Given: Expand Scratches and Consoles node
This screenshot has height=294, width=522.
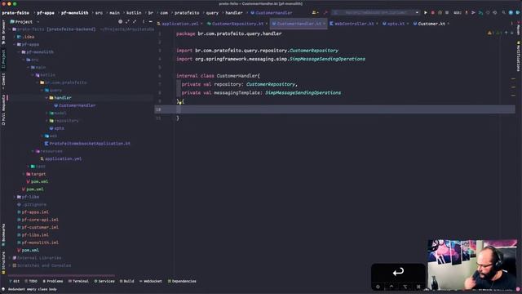Looking at the screenshot, I should 10,265.
